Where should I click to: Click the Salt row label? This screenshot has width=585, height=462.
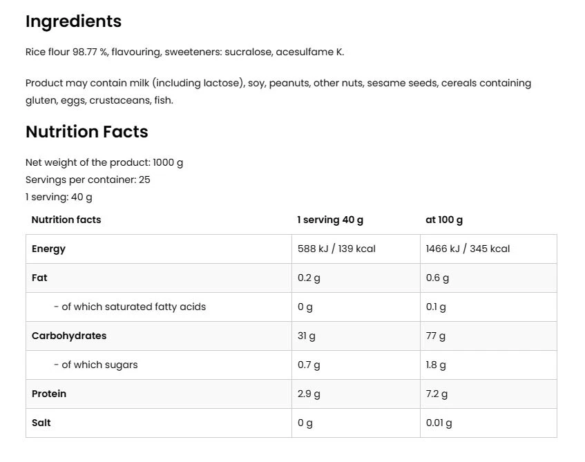tap(41, 423)
